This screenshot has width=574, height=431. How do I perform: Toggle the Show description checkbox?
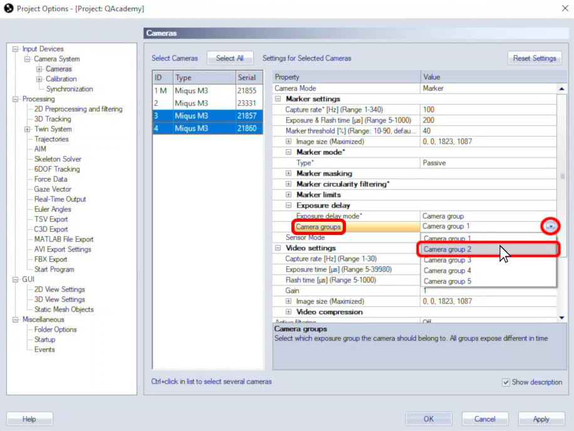click(506, 382)
